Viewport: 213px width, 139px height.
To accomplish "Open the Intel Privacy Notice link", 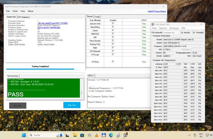I will coord(157,11).
